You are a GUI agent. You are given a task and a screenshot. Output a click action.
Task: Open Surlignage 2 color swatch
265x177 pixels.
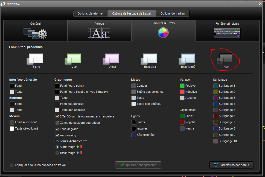216,92
